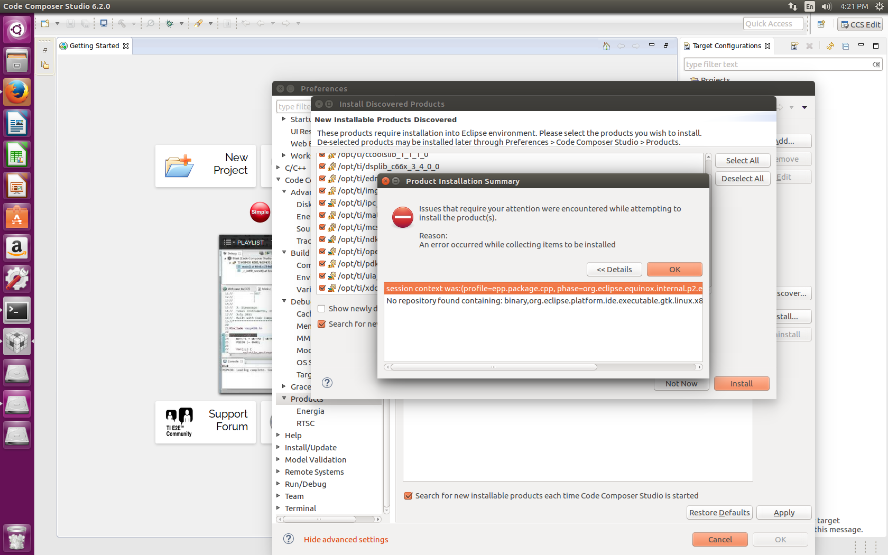Viewport: 888px width, 555px height.
Task: Switch to the CCS Edit perspective
Action: (860, 24)
